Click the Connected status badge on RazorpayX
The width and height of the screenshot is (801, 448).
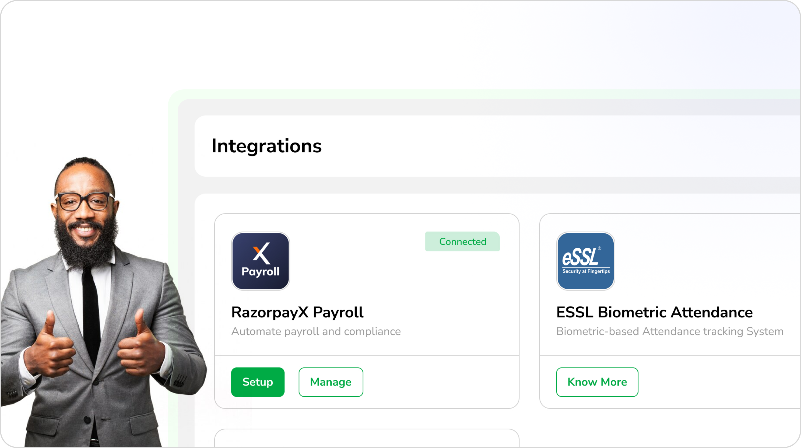point(462,241)
